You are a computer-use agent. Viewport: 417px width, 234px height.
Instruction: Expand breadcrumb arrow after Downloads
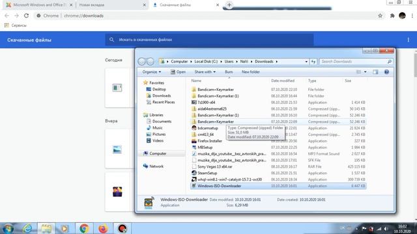tap(276, 62)
